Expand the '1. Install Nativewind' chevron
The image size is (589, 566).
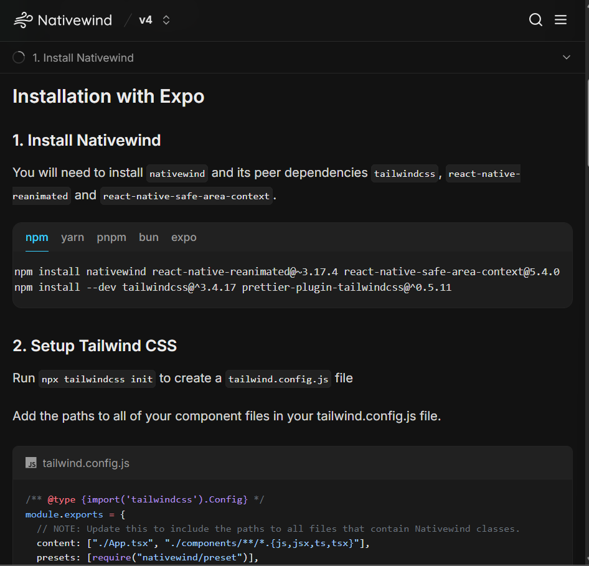click(x=567, y=57)
